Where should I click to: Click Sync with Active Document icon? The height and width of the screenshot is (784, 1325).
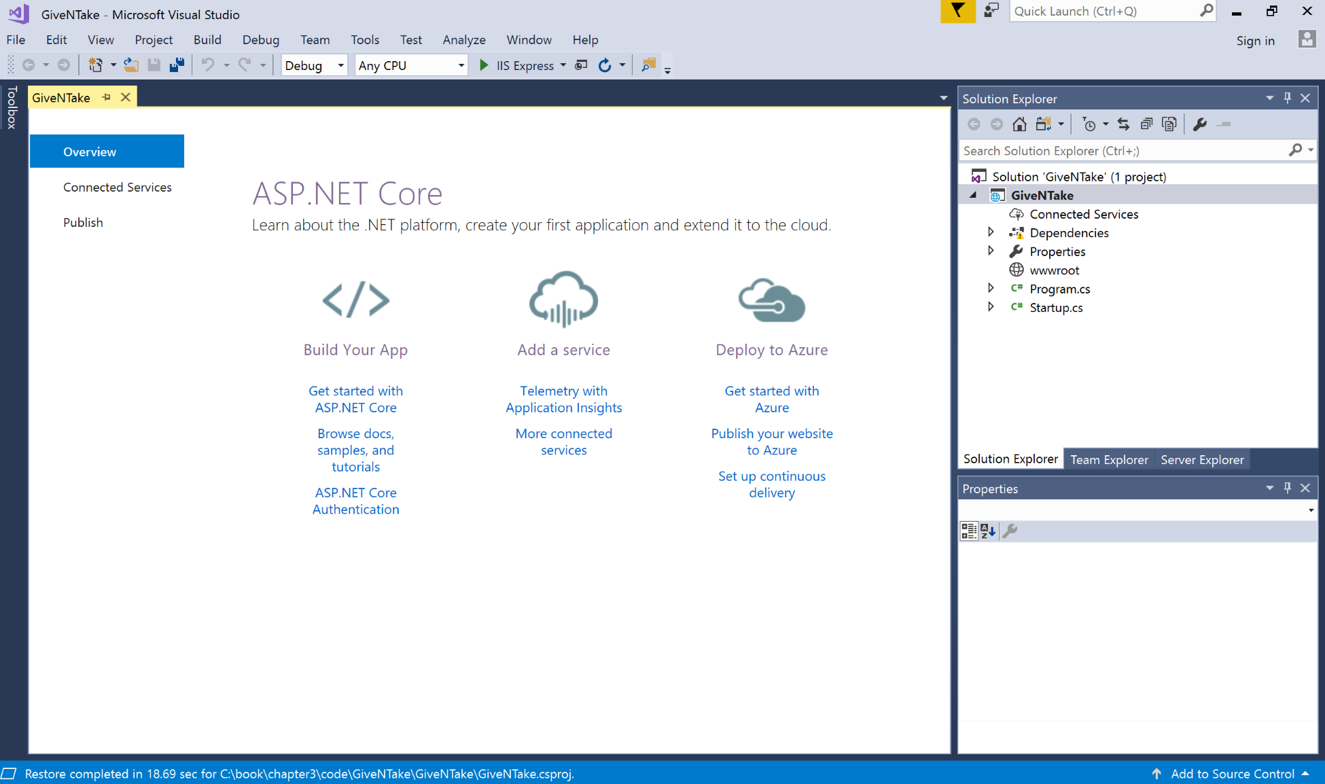(1123, 124)
